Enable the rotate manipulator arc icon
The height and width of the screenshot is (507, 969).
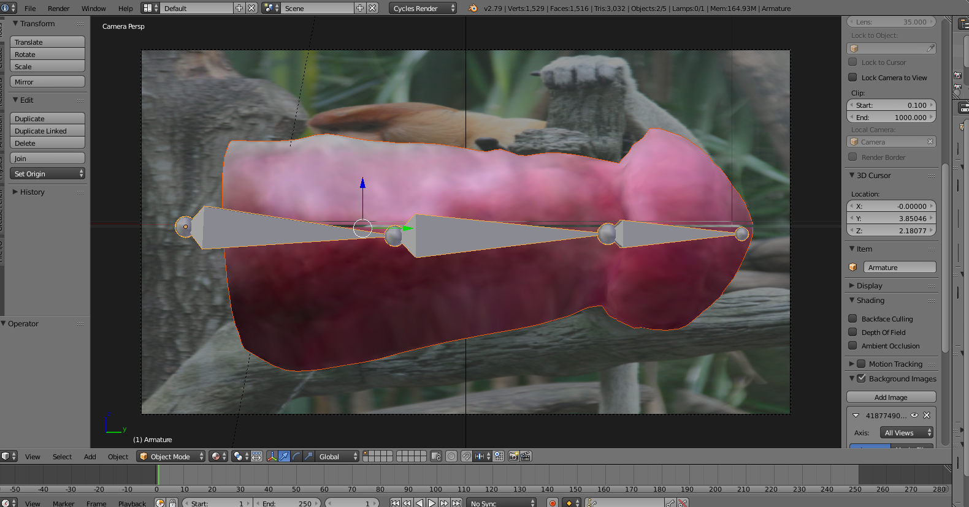[x=296, y=456]
